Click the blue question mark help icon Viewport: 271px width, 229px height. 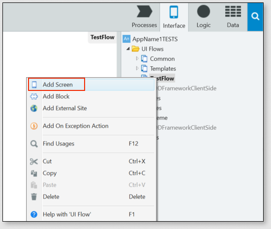click(x=34, y=214)
